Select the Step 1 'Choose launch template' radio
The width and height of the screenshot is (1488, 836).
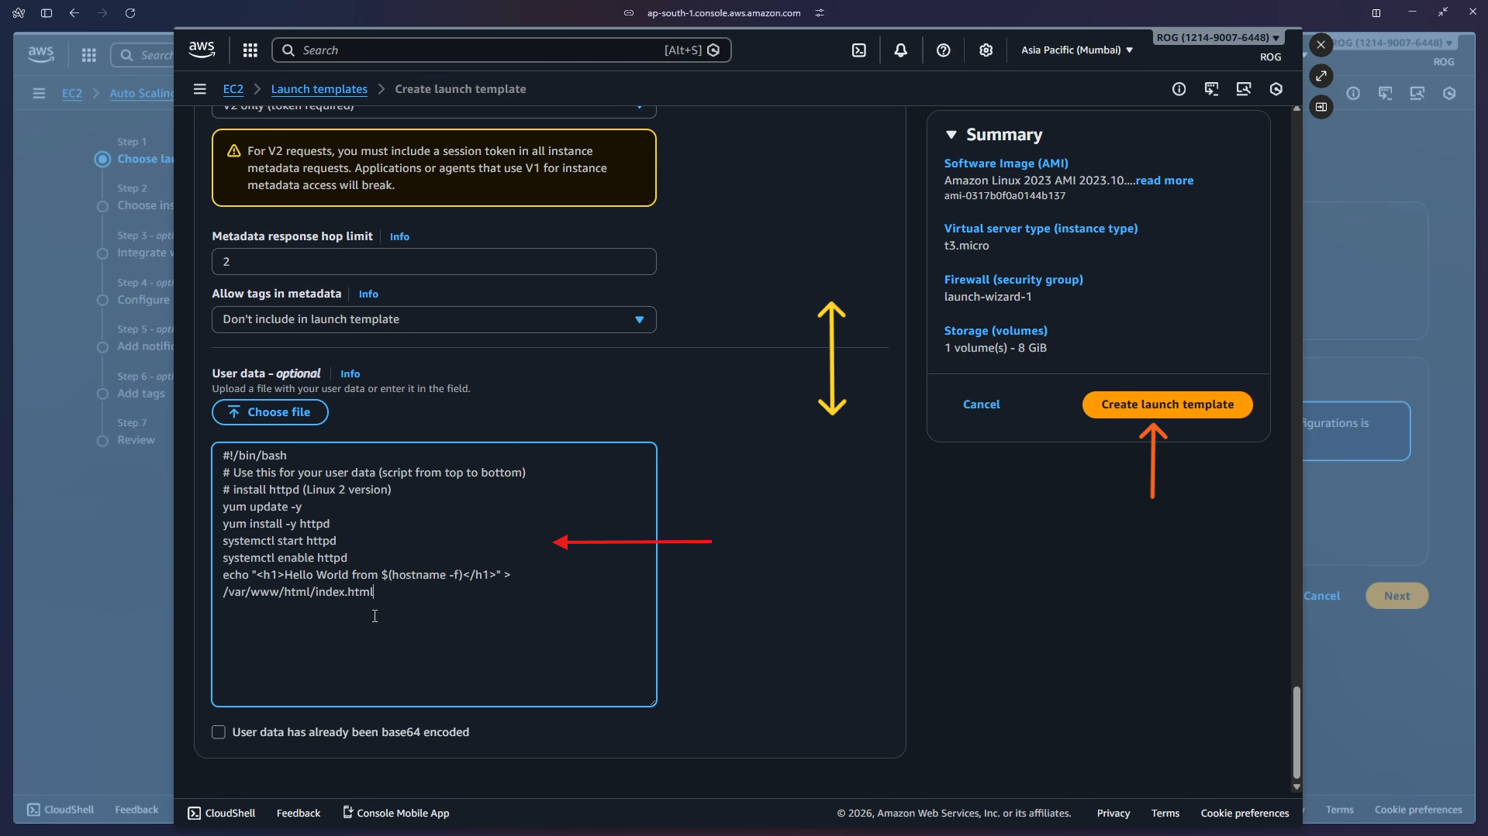(102, 159)
